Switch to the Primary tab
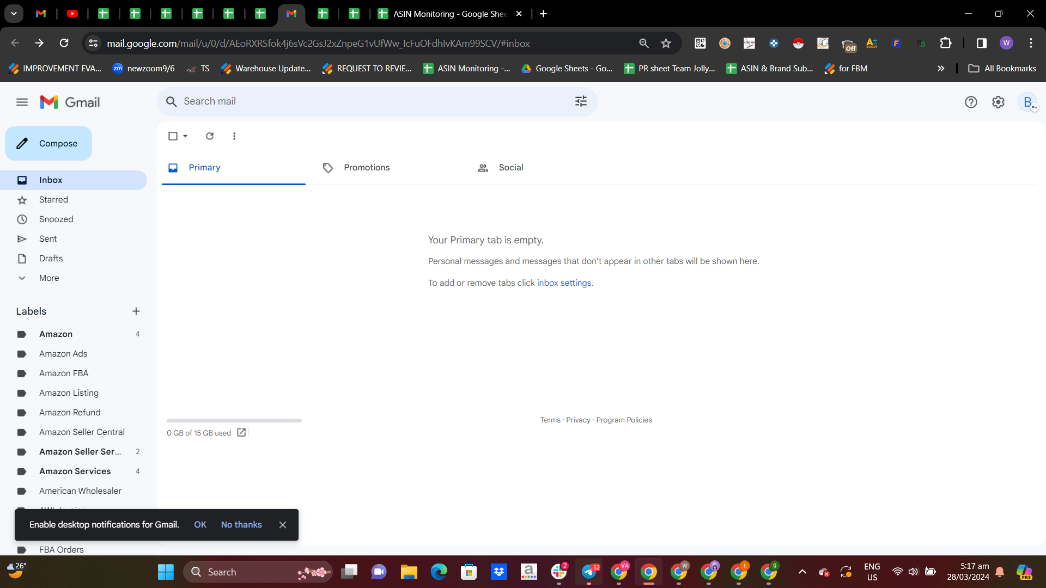This screenshot has height=588, width=1046. tap(234, 168)
